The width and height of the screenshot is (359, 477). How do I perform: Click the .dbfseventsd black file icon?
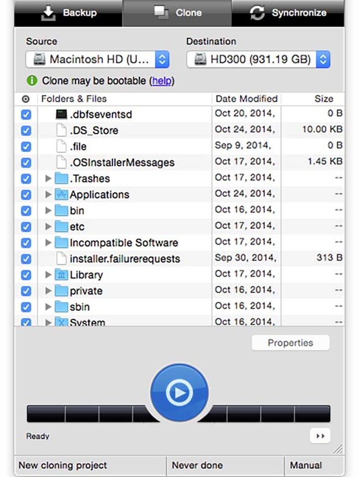click(61, 114)
